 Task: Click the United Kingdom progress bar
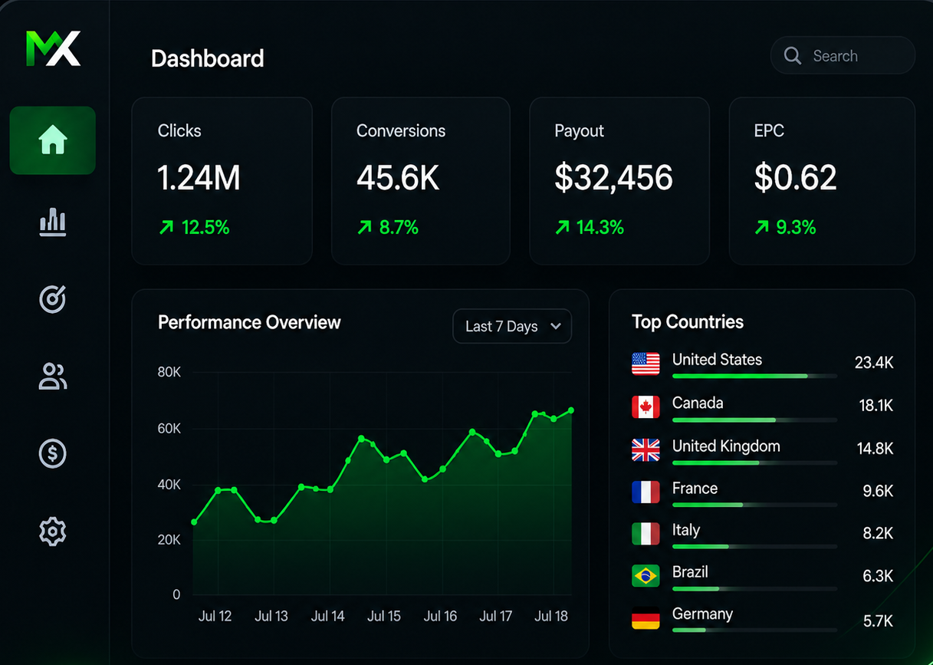[x=754, y=463]
